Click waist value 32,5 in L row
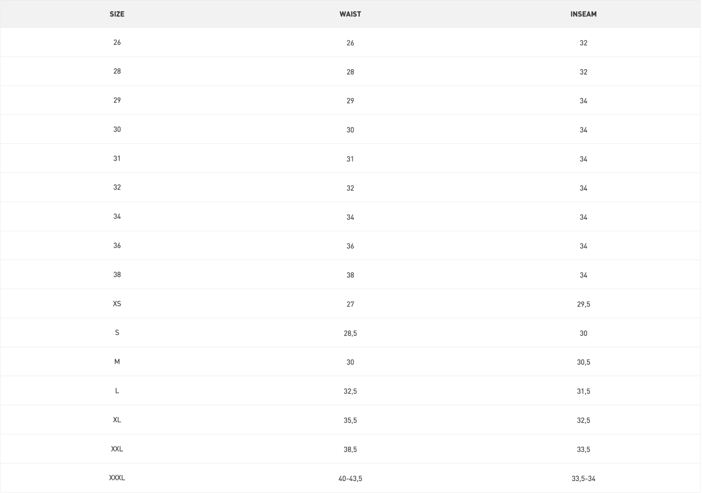The height and width of the screenshot is (493, 702). click(x=350, y=391)
